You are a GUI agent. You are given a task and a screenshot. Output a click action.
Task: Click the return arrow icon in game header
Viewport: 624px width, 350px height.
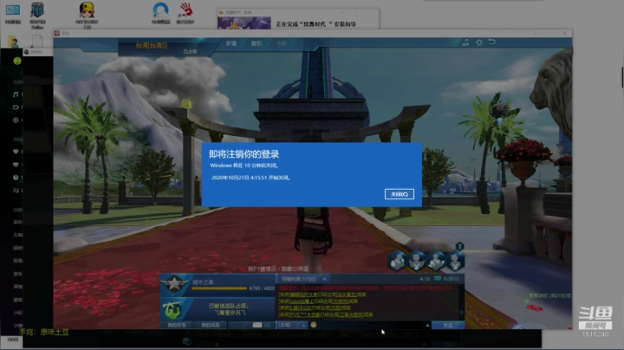point(492,42)
